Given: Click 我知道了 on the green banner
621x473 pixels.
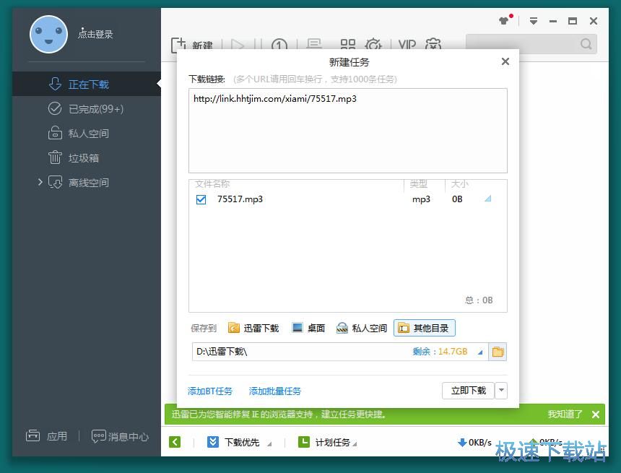Looking at the screenshot, I should (x=565, y=415).
